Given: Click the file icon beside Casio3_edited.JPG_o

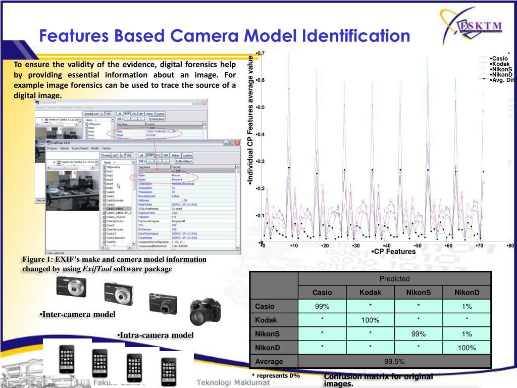Looking at the screenshot, I should pyautogui.click(x=104, y=213).
